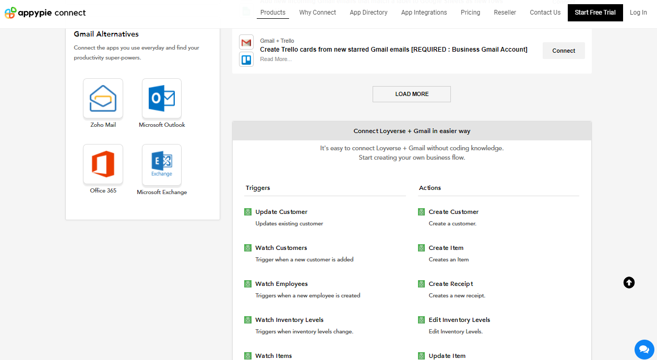Select the Office 365 icon
The width and height of the screenshot is (657, 360).
(x=103, y=164)
